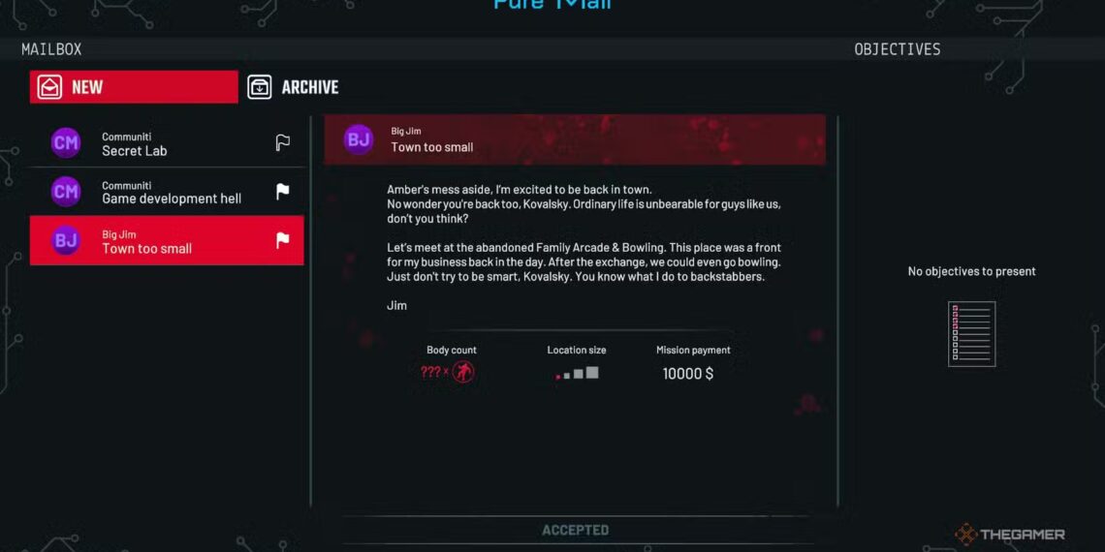Switch to the ARCHIVE tab
The width and height of the screenshot is (1105, 552).
[293, 87]
